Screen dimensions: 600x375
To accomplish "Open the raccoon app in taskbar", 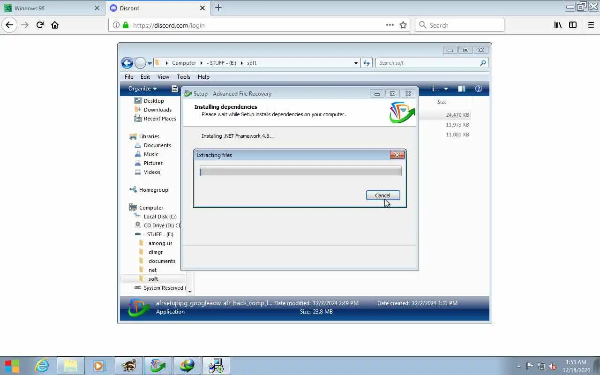I will tap(128, 366).
